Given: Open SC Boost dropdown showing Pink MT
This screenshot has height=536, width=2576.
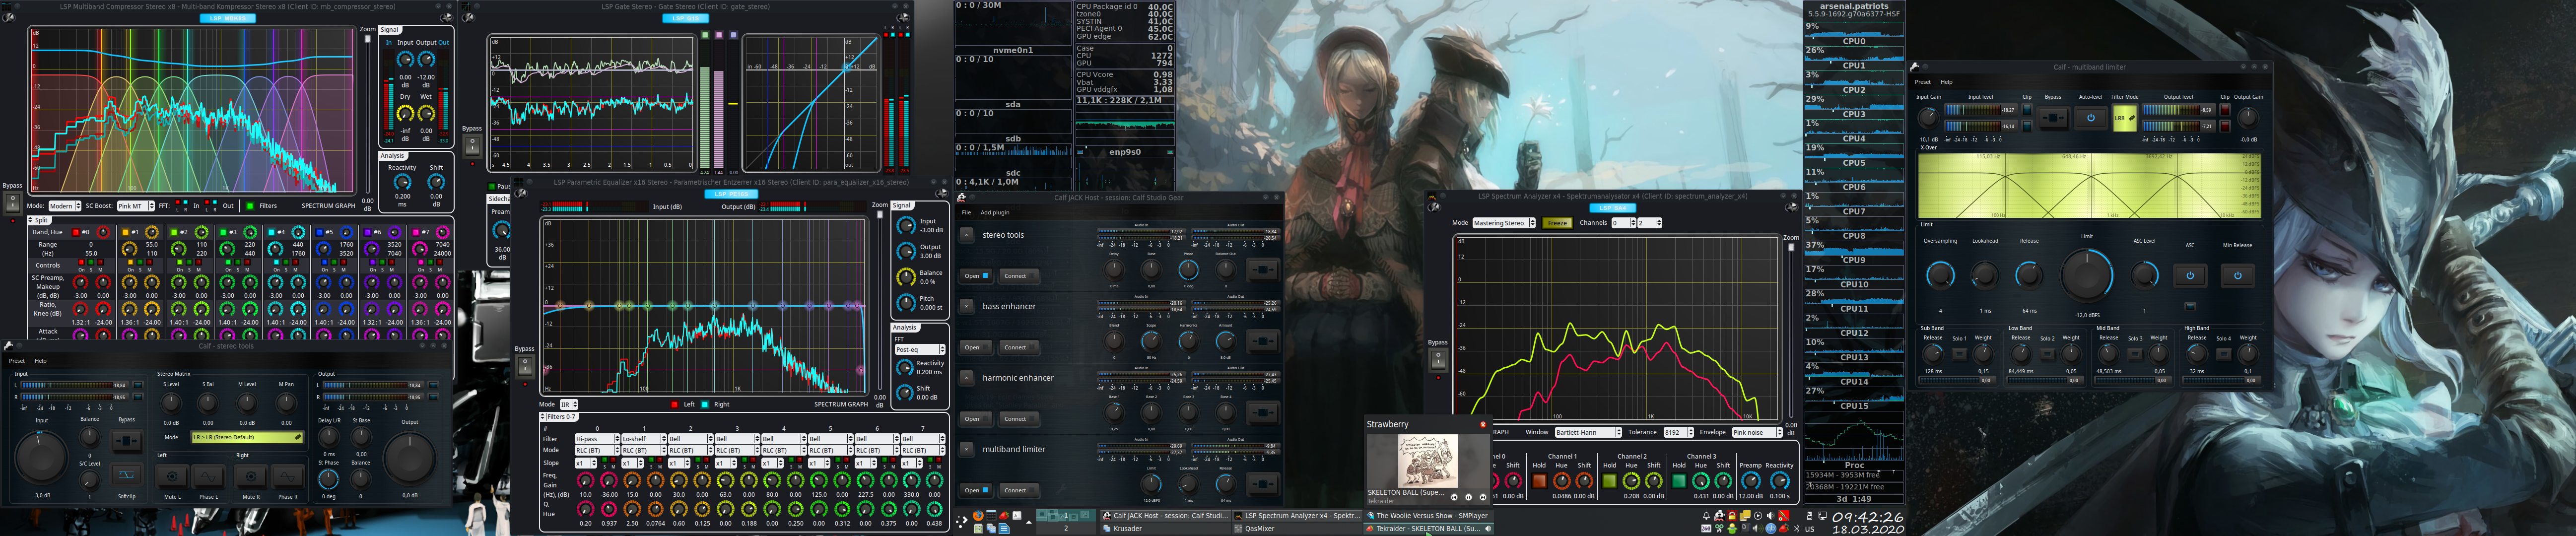Looking at the screenshot, I should click(135, 206).
